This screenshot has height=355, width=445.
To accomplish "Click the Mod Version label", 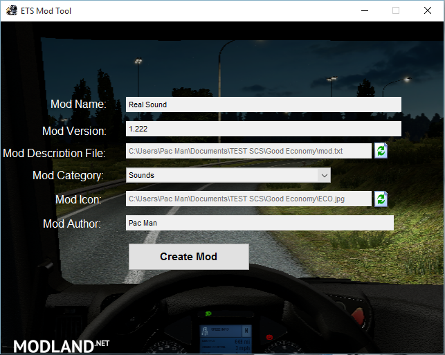I will point(74,131).
